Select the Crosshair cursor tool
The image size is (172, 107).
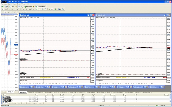[6, 9]
